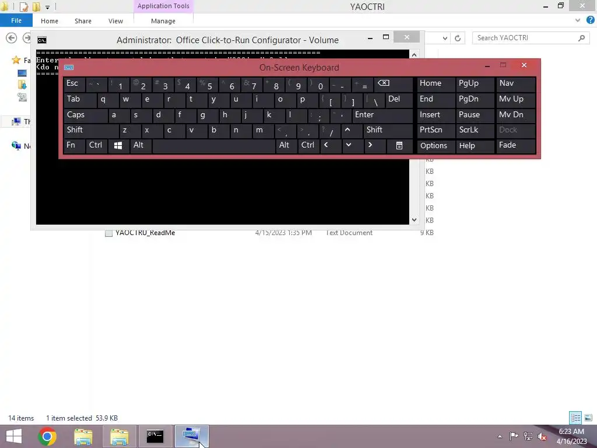Click the clock showing 6:23 AM

pos(571,432)
